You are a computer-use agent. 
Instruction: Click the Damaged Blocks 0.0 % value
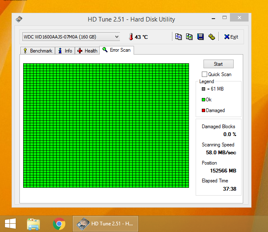(x=230, y=134)
